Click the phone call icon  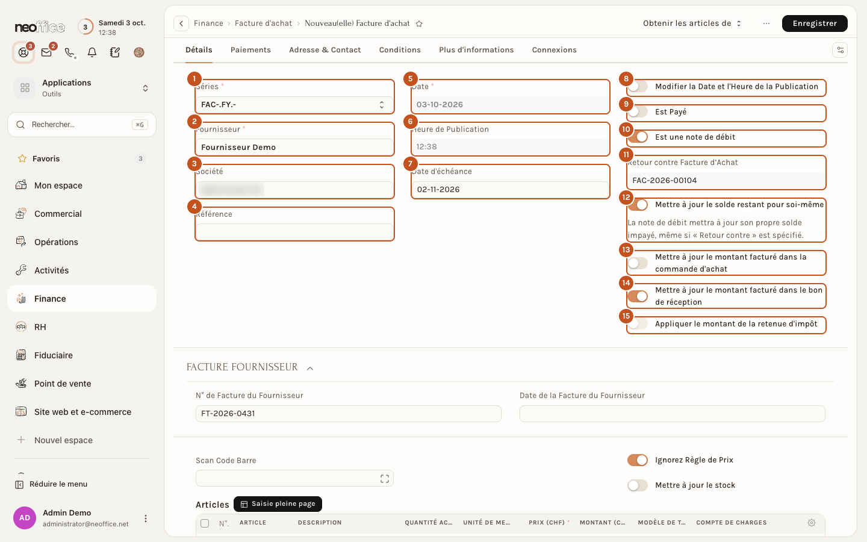(x=69, y=52)
